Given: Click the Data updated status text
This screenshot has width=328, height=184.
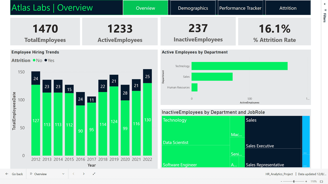Looking at the screenshot, I should click(x=312, y=174).
